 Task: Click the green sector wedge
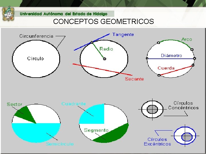tap(26, 114)
